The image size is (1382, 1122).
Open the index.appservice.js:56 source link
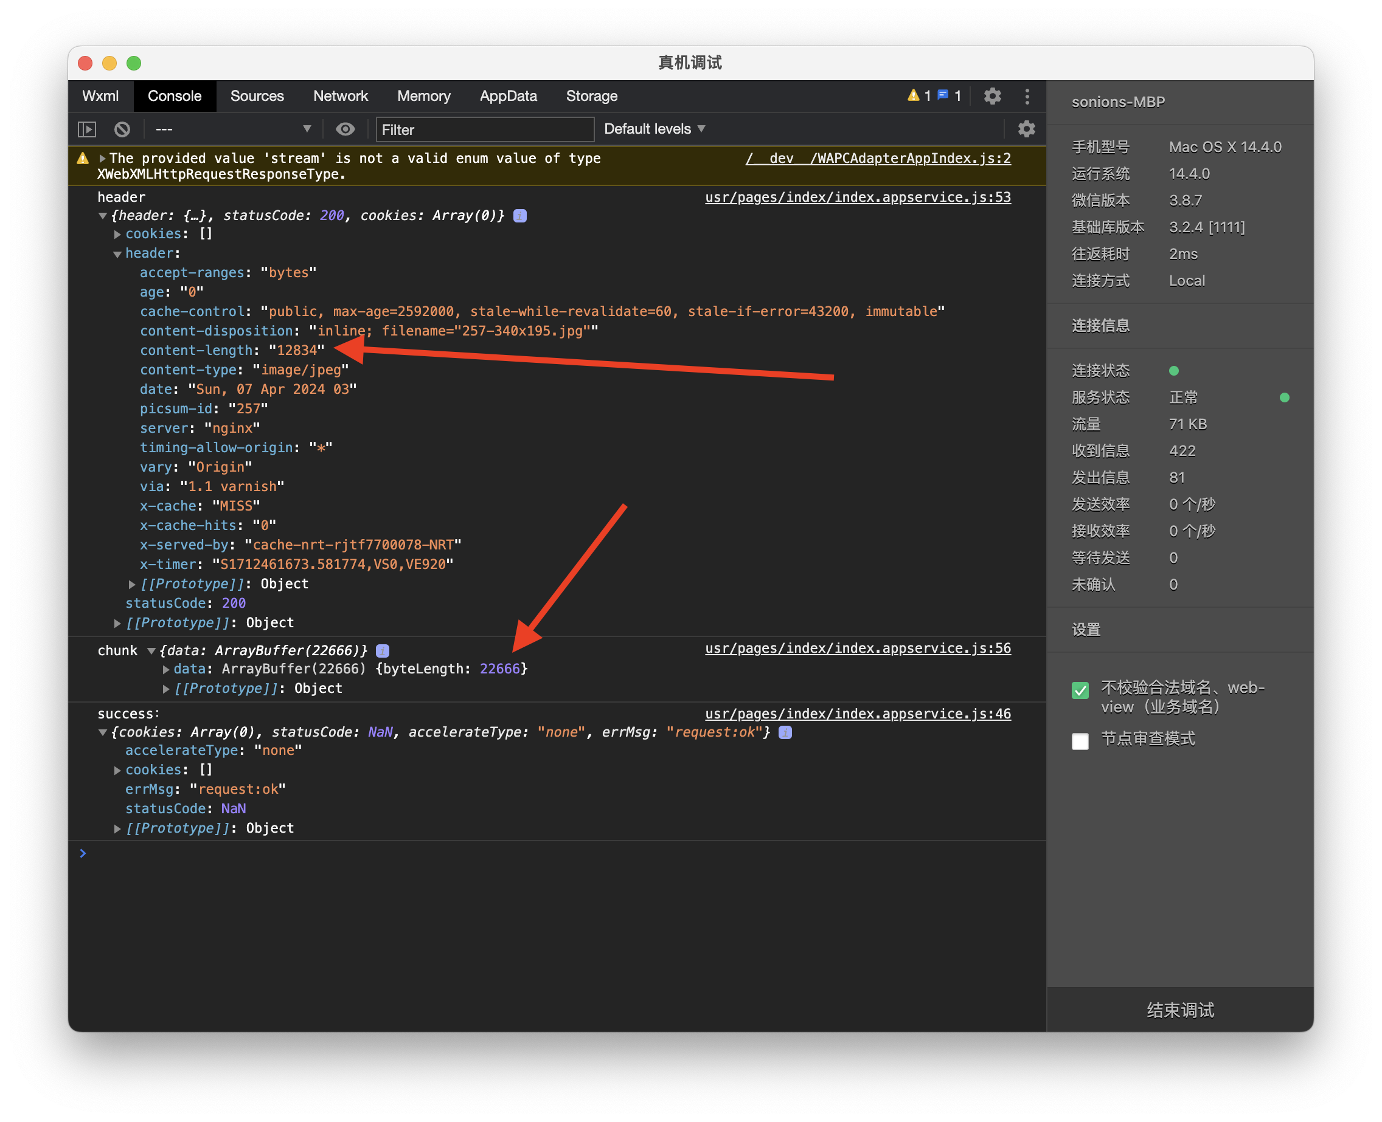[x=858, y=649]
